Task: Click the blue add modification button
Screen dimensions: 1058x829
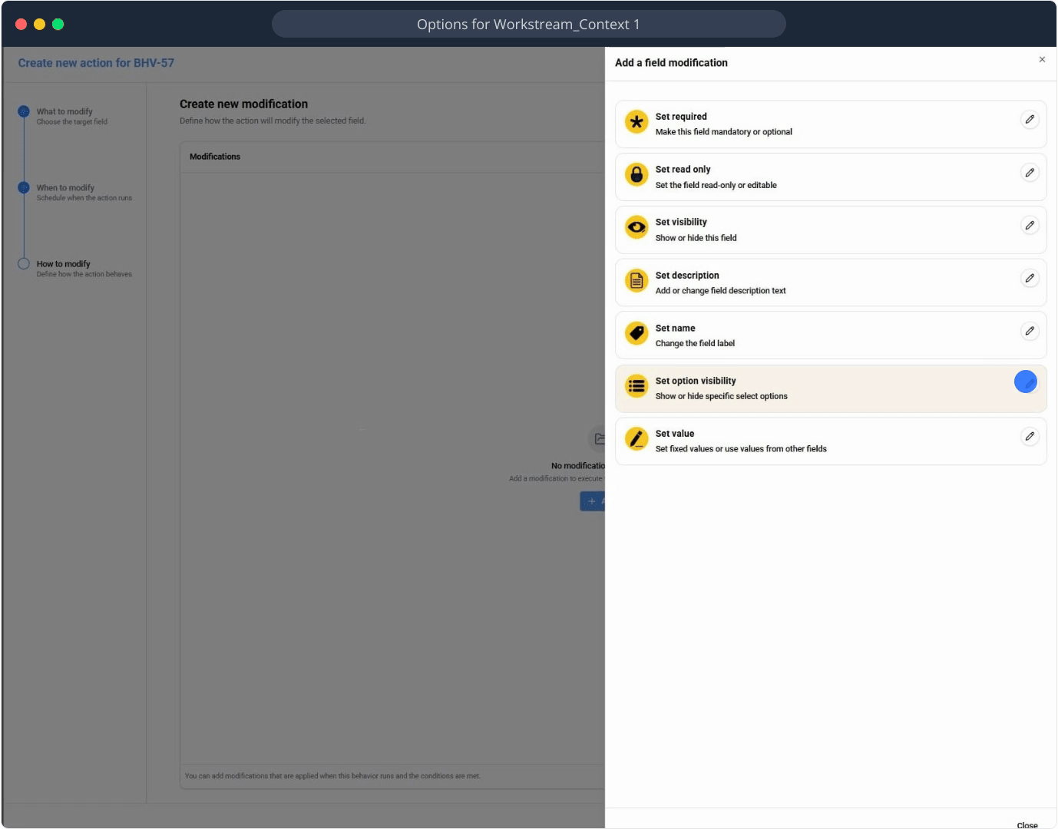Action: (x=593, y=501)
